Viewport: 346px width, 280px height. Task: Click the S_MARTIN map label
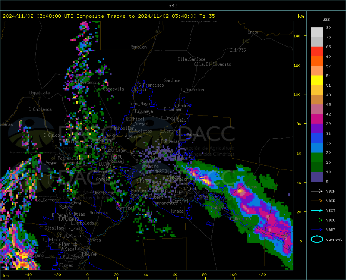pyautogui.click(x=159, y=171)
